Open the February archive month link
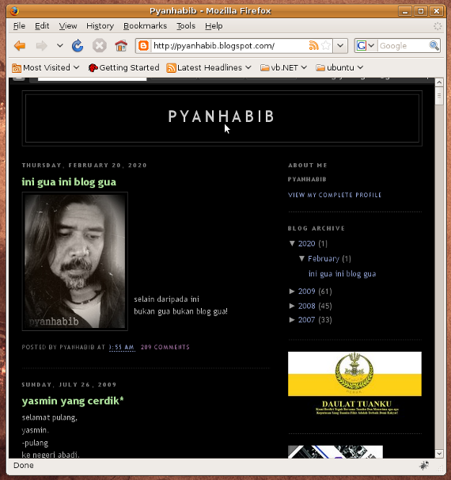 [x=324, y=259]
